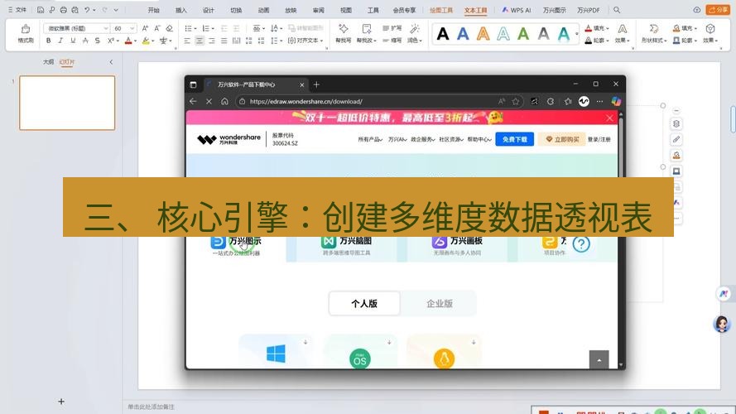Open font color dropdown arrow
The width and height of the screenshot is (736, 414).
pyautogui.click(x=135, y=41)
